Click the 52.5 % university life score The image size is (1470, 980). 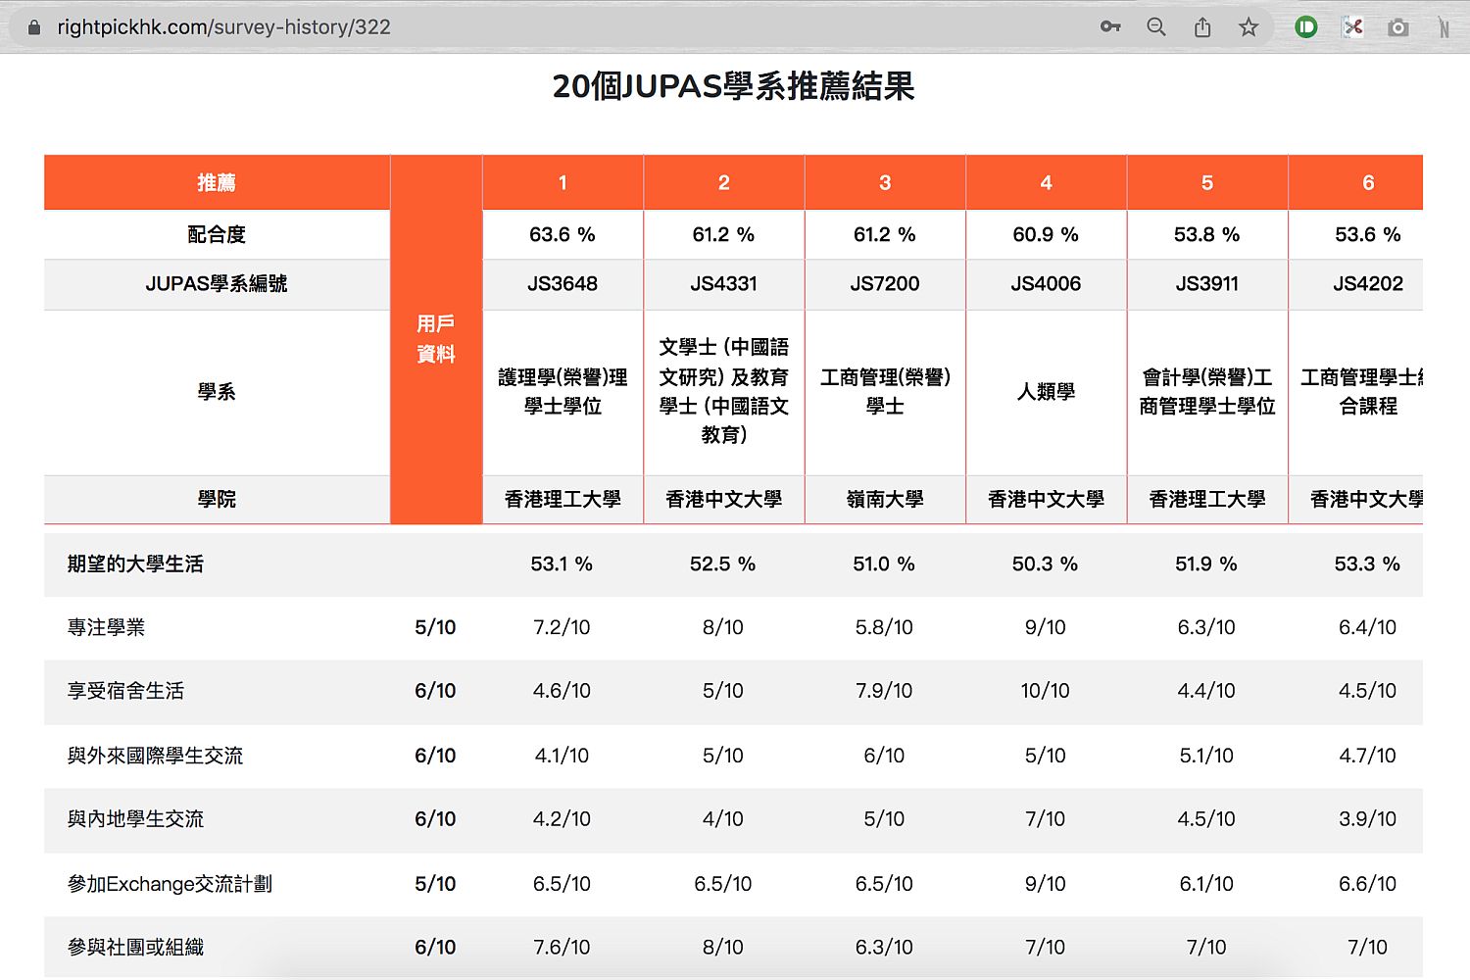[x=722, y=564]
